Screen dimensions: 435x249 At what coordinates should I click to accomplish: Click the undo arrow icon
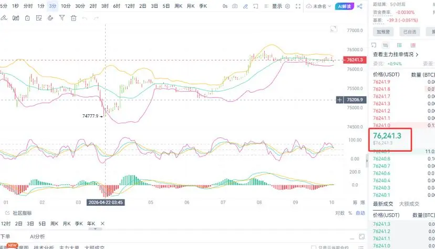85,18
